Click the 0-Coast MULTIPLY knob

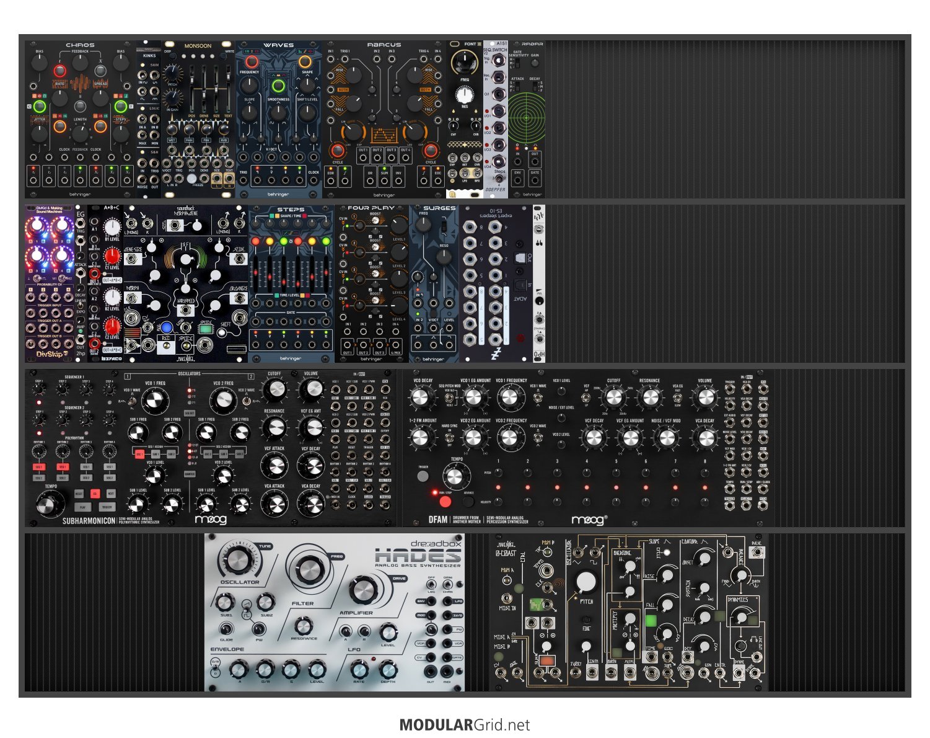click(x=630, y=619)
